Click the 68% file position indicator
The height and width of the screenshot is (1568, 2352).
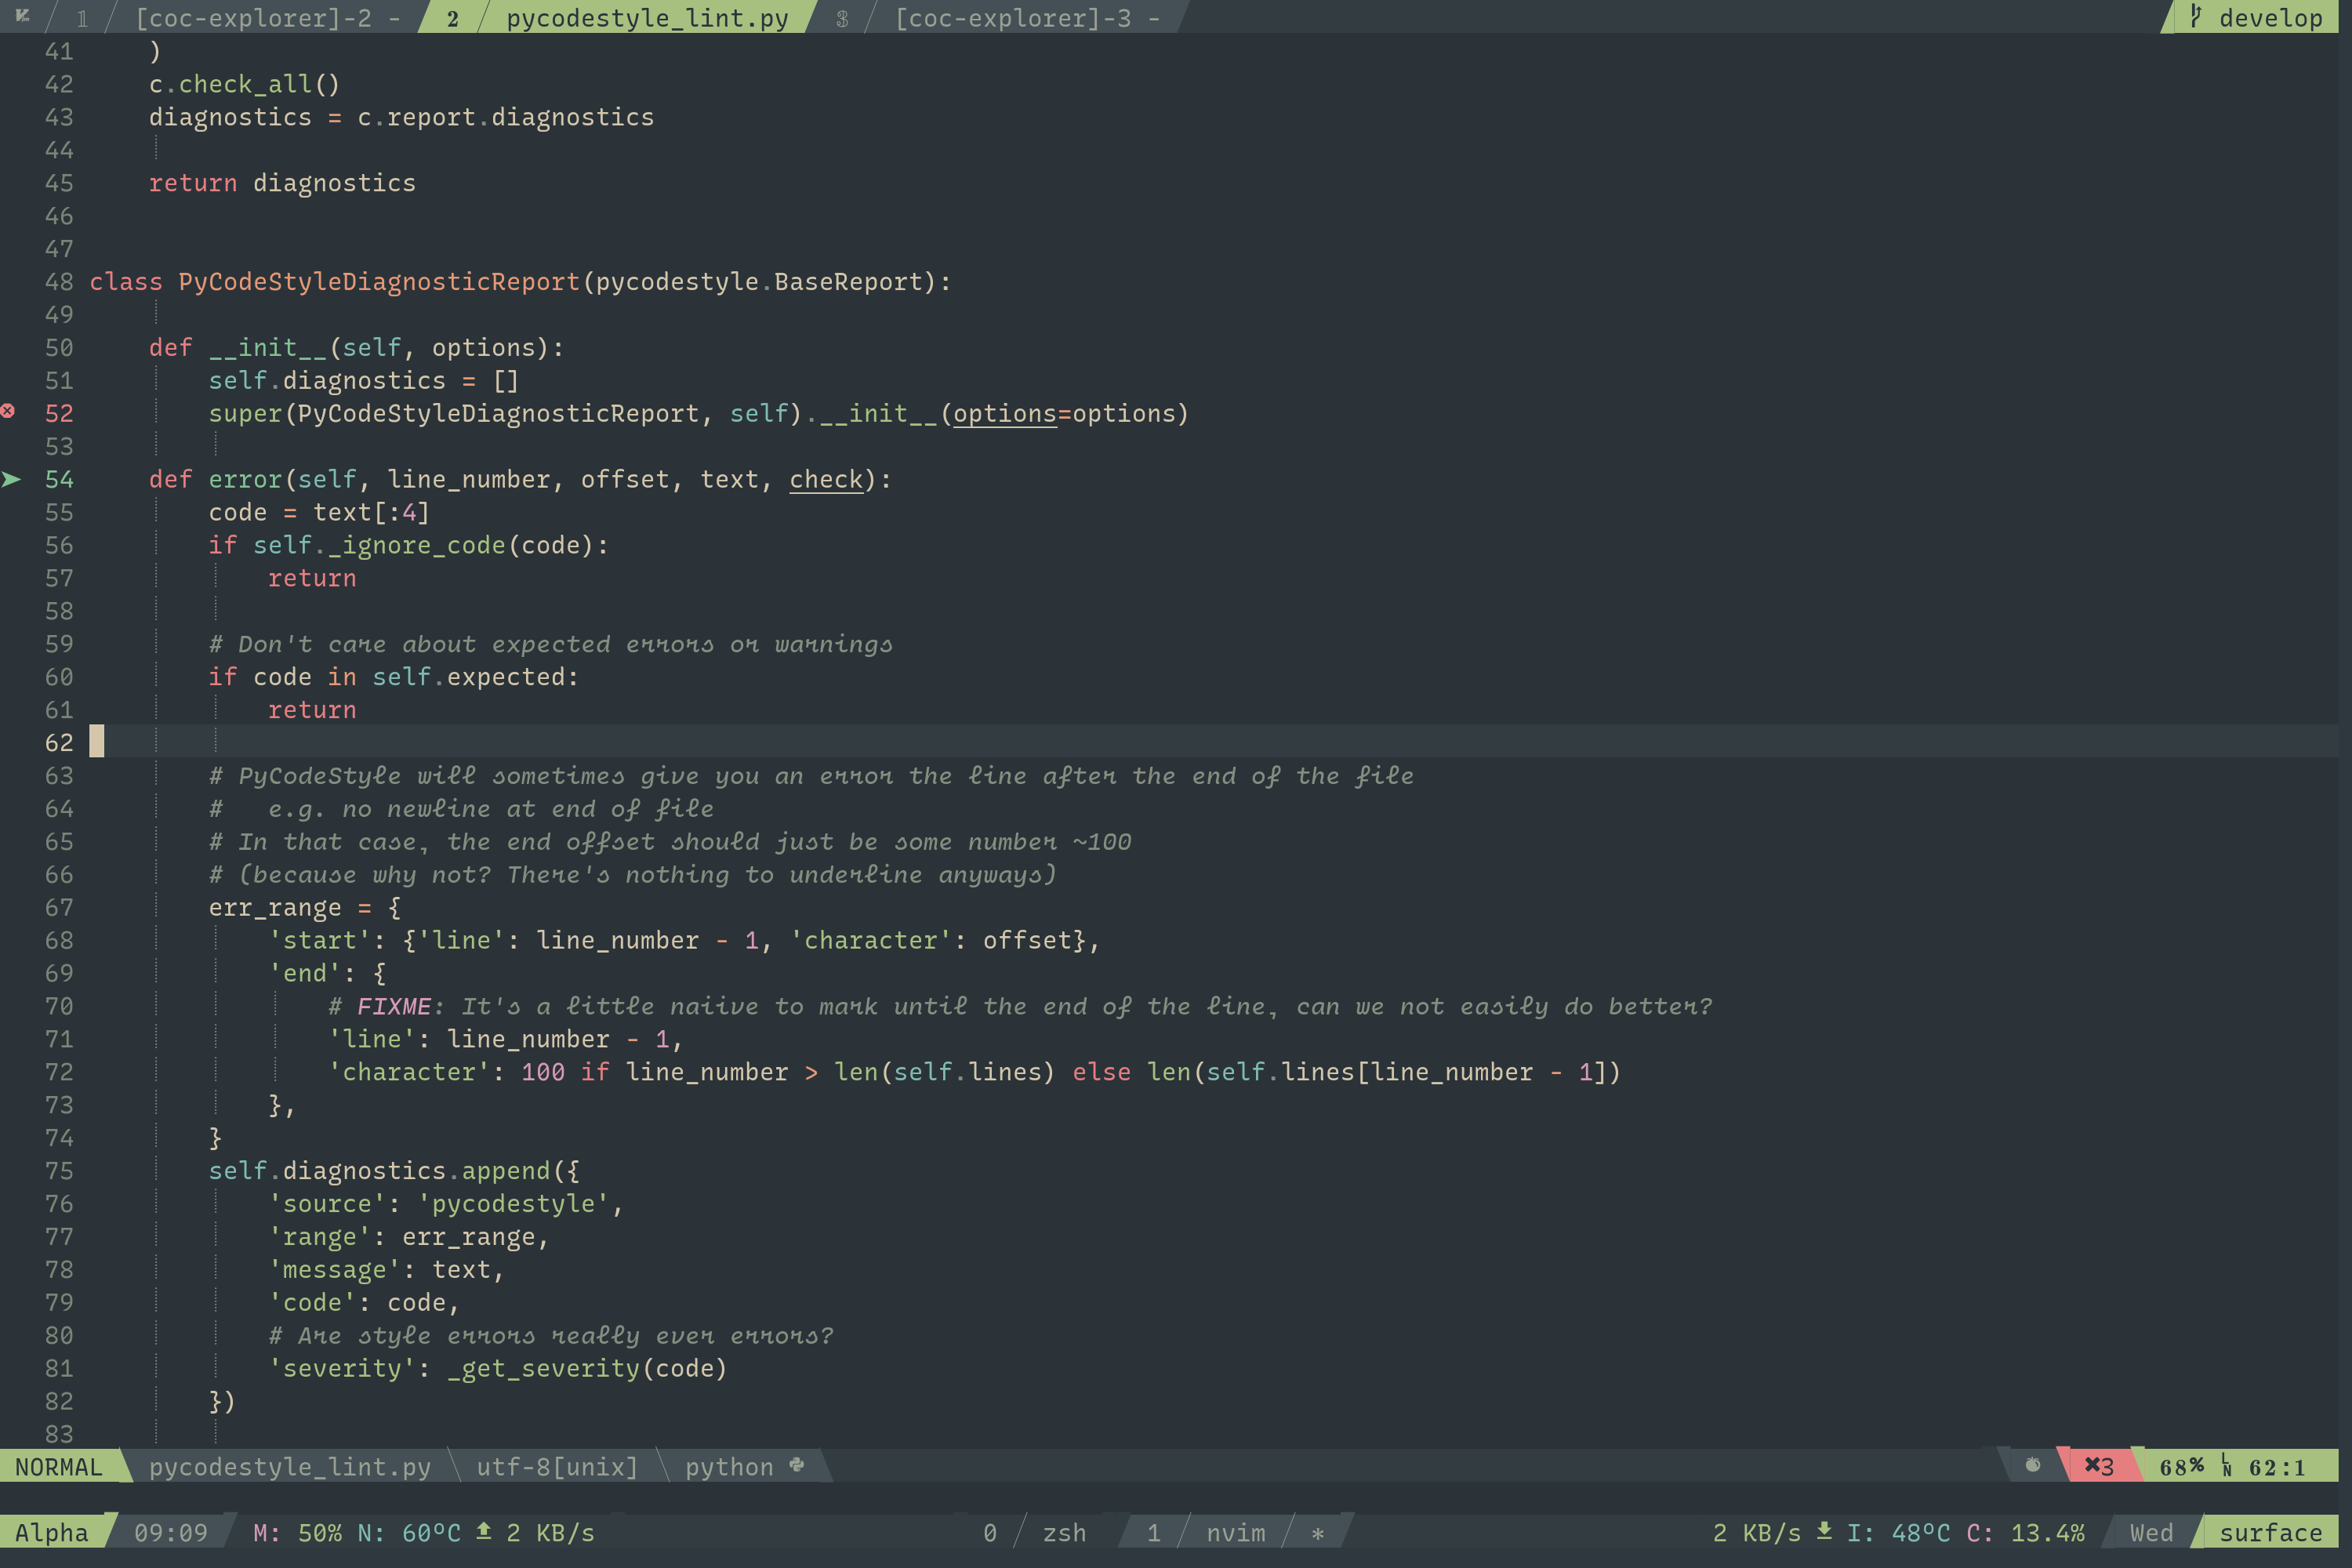pos(2180,1467)
